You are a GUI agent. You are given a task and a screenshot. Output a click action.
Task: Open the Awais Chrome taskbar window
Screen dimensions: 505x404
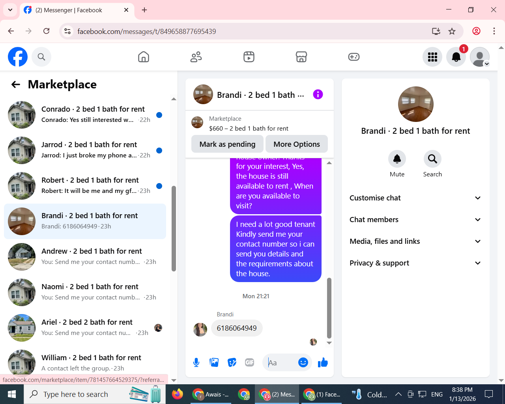click(x=211, y=394)
